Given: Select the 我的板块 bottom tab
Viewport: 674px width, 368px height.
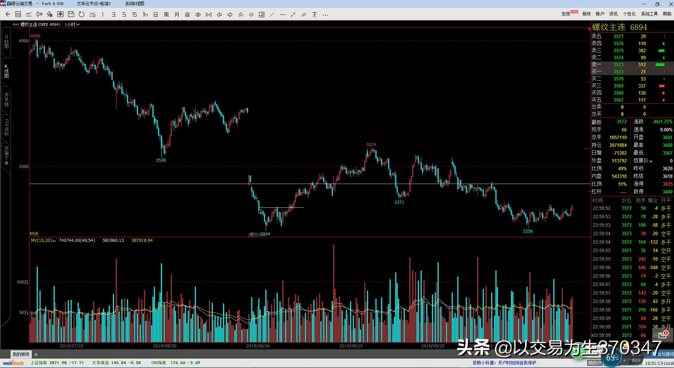Looking at the screenshot, I should 21,354.
